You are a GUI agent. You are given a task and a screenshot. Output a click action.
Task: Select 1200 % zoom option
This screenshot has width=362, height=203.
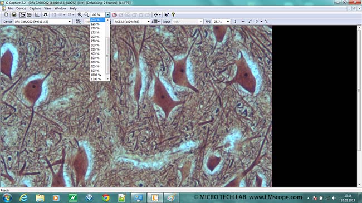pyautogui.click(x=98, y=79)
